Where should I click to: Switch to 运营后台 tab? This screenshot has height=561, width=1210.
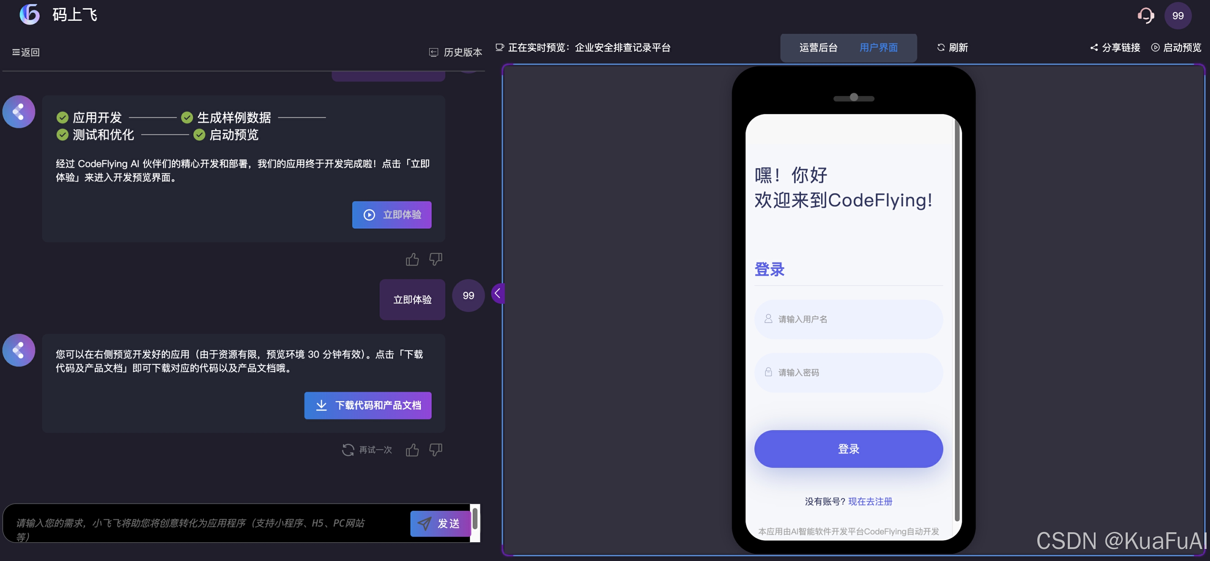click(818, 47)
